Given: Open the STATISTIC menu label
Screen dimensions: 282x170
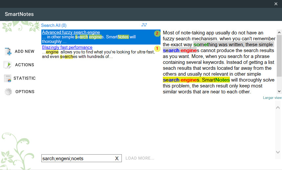Looking at the screenshot, I should tap(25, 78).
